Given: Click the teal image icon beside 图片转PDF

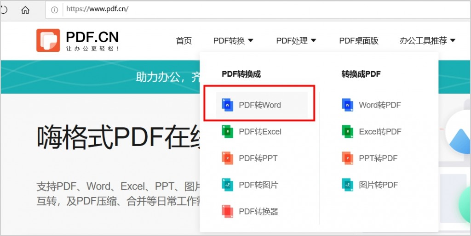Looking at the screenshot, I should (348, 185).
